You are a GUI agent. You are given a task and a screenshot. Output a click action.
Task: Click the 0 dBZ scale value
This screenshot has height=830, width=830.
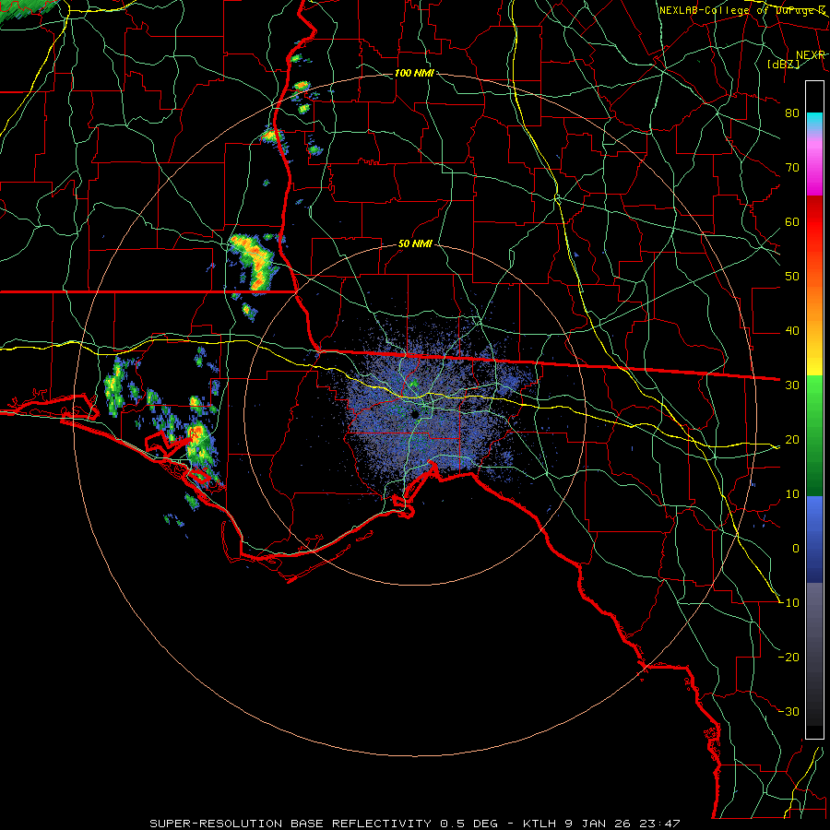pos(796,549)
